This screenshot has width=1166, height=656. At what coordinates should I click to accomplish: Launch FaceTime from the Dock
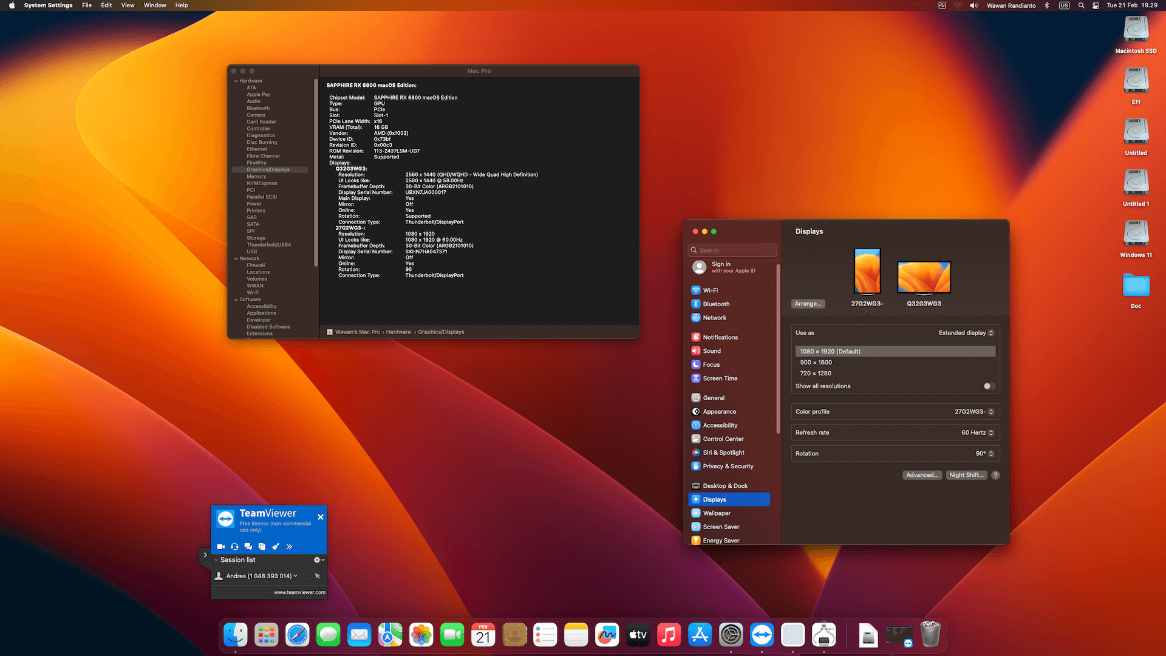(x=452, y=635)
